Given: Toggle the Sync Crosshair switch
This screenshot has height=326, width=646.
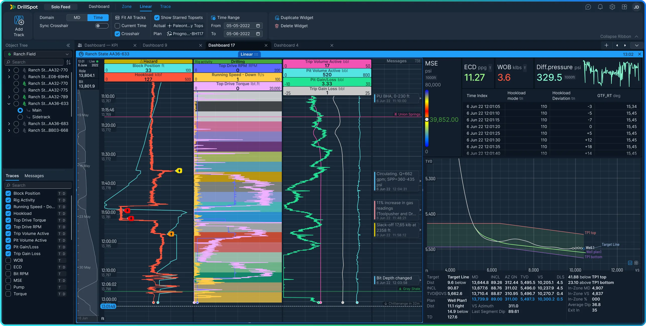Looking at the screenshot, I should click(x=102, y=26).
